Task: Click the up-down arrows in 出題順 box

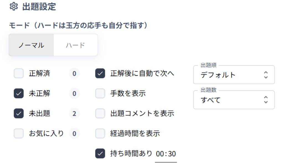Action: tap(266, 75)
